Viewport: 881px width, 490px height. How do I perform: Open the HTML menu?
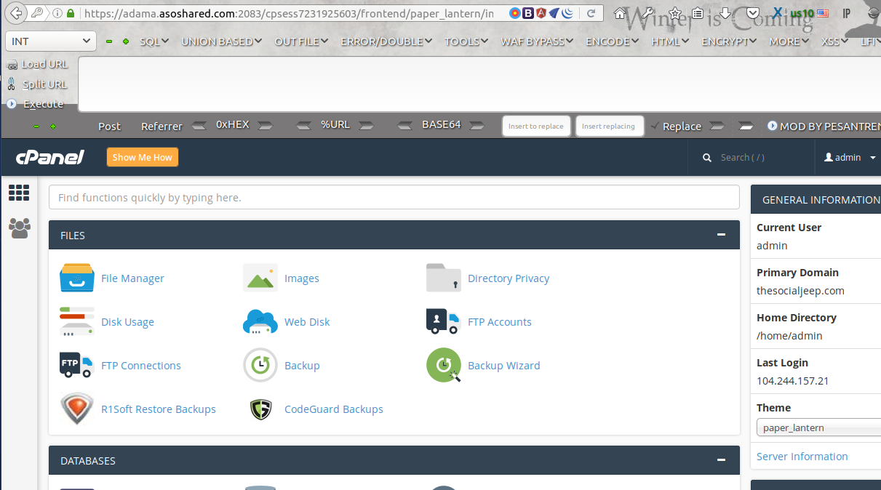671,41
